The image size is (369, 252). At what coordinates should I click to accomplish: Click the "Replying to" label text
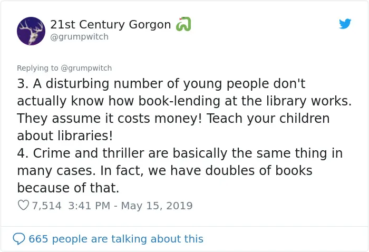(x=37, y=68)
